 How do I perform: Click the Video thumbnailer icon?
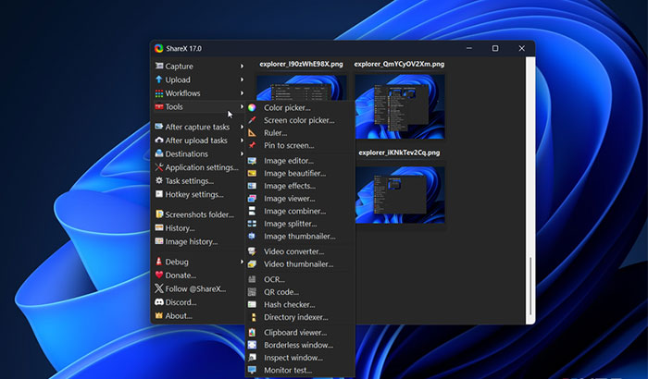pos(252,264)
